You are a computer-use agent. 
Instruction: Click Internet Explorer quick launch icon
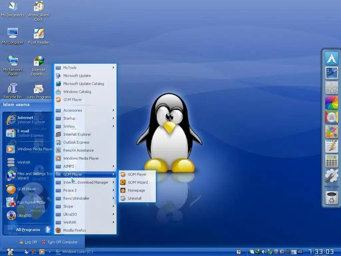pyautogui.click(x=34, y=252)
